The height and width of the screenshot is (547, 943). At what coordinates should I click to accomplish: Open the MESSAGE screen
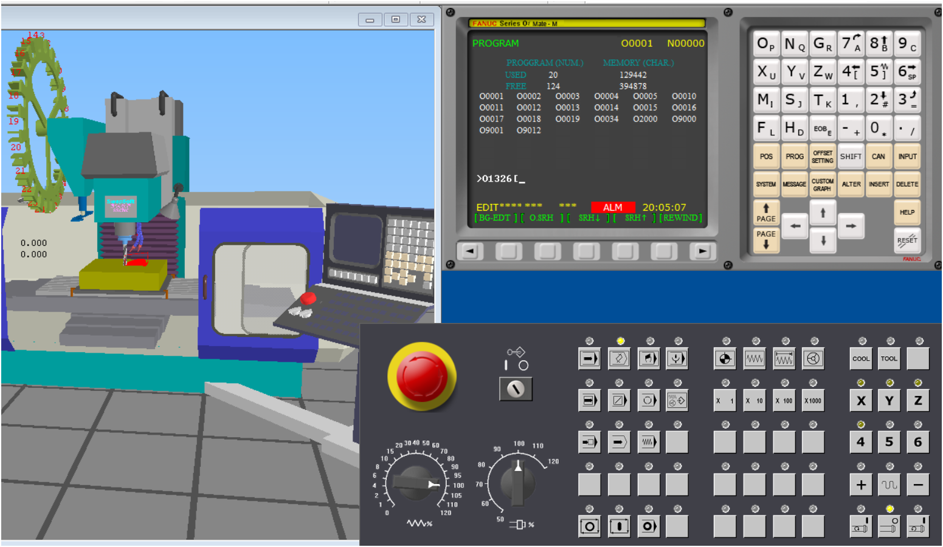pos(794,184)
